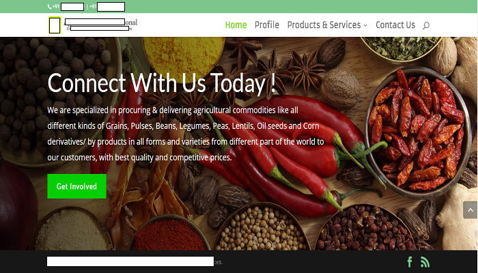
Task: Go to the Home menu item
Action: pos(236,25)
